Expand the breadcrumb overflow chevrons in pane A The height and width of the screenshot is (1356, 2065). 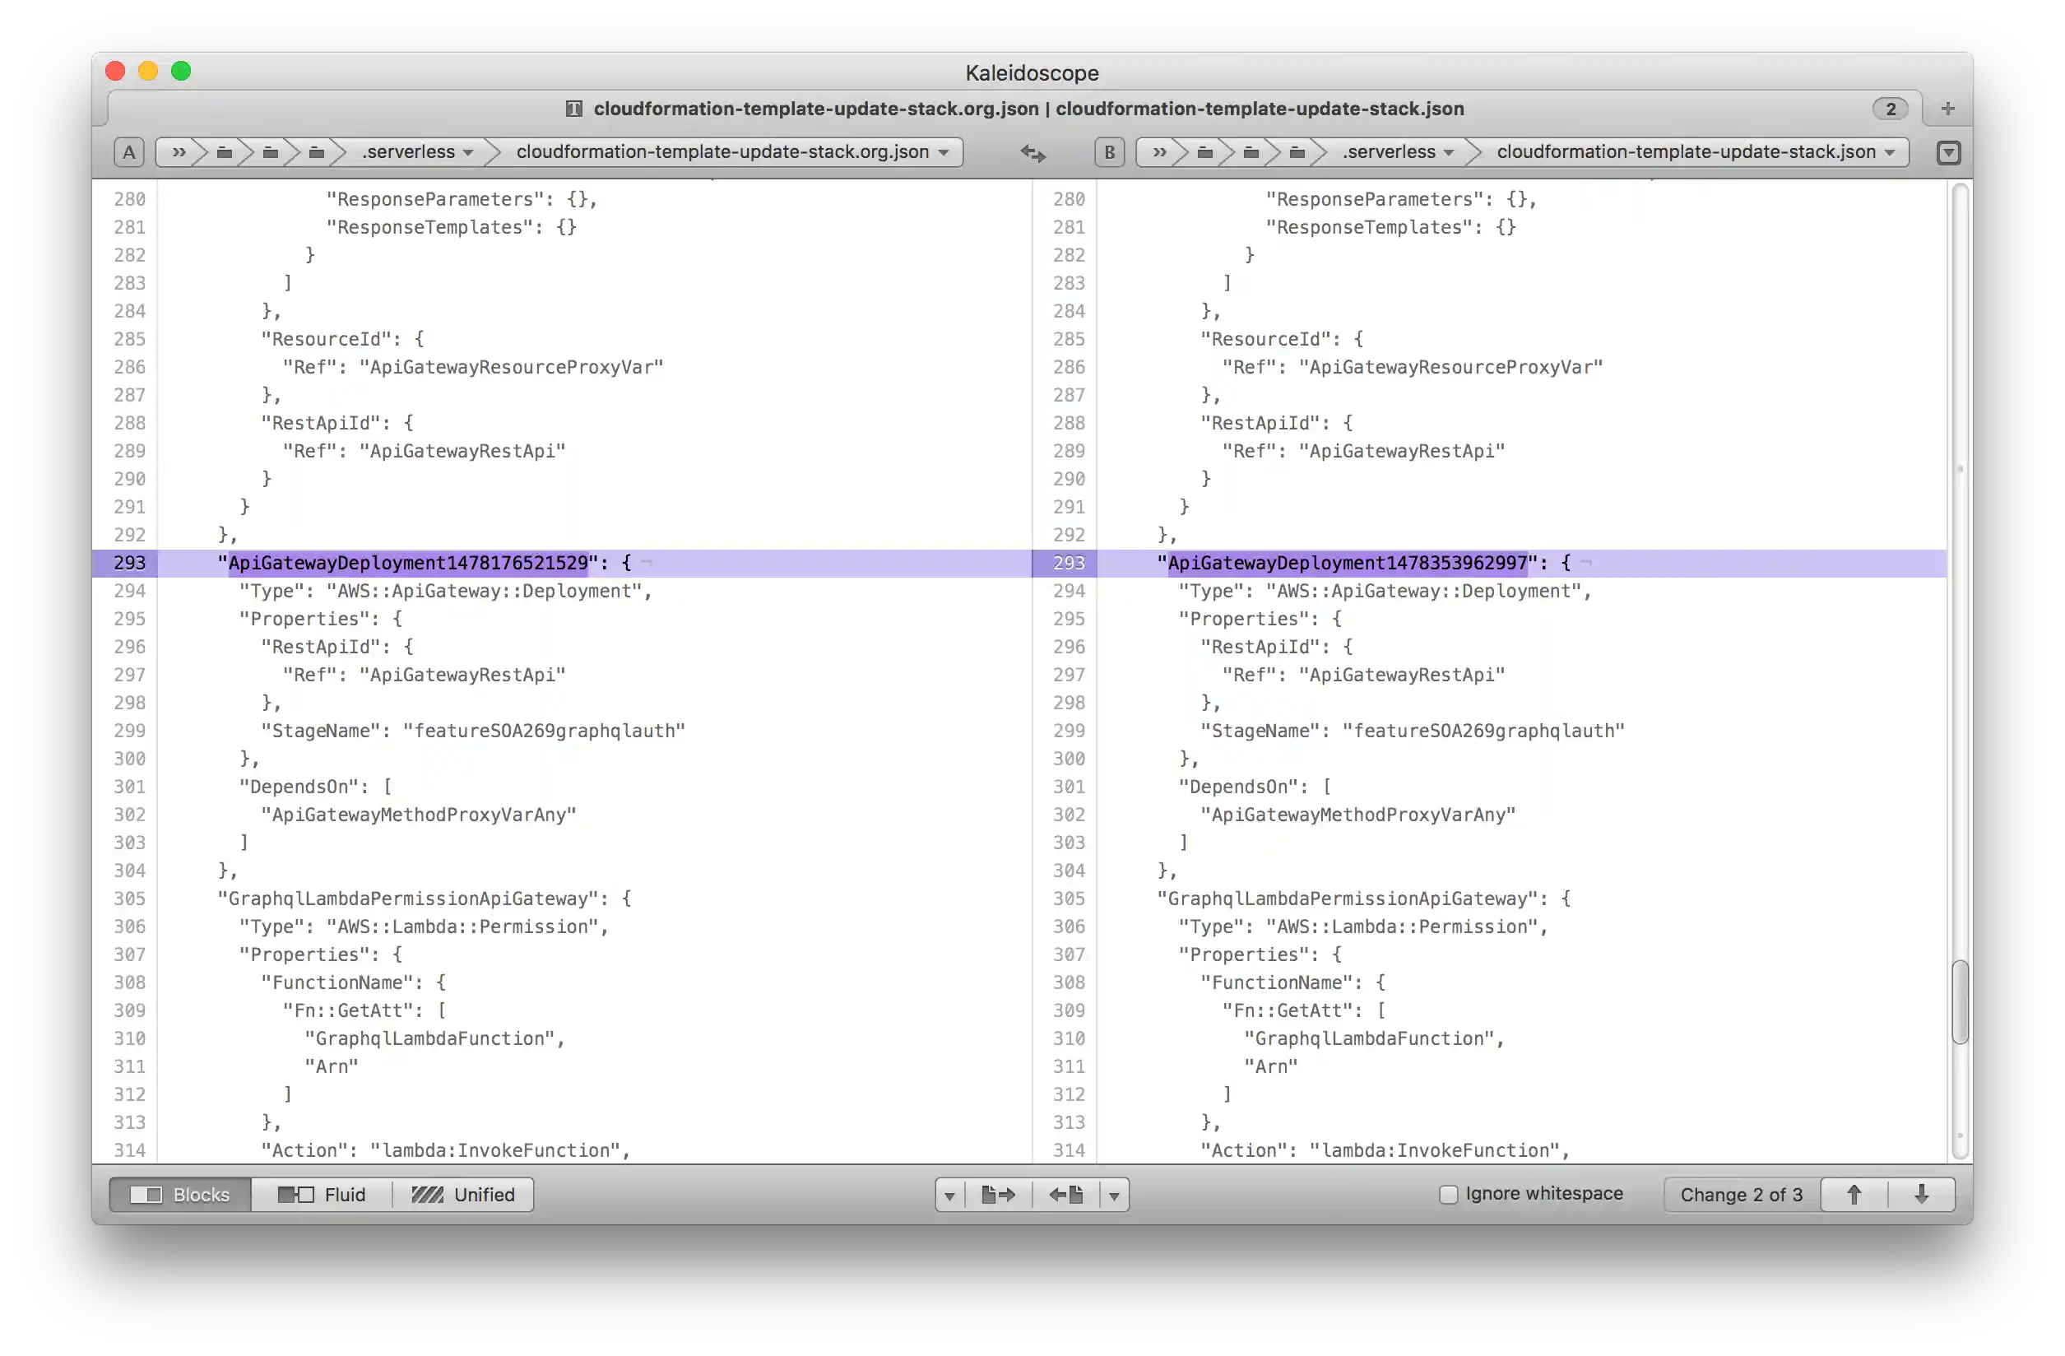click(x=179, y=152)
